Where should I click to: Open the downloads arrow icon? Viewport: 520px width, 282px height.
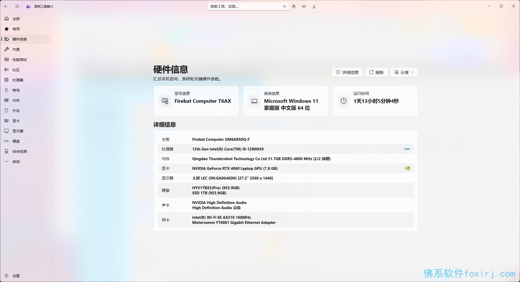click(314, 6)
